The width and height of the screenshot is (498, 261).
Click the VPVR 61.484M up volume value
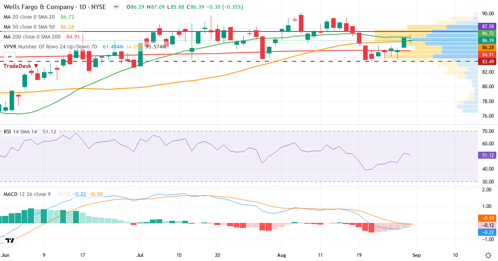113,47
